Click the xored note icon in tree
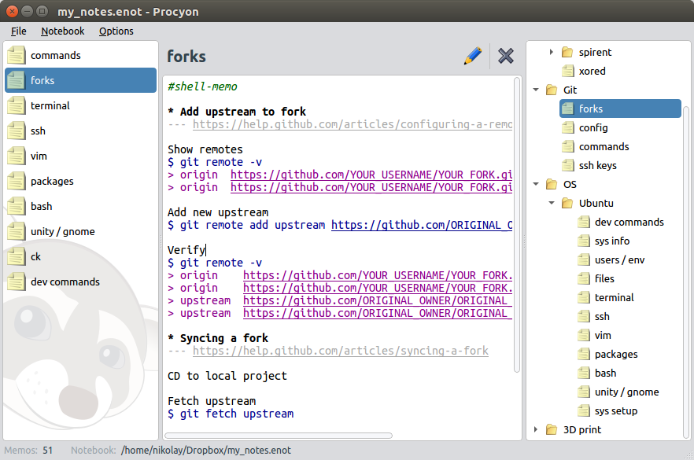This screenshot has height=460, width=694. pos(567,72)
